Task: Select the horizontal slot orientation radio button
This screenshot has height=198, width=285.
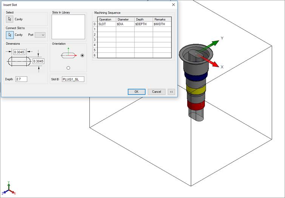Action: point(82,55)
